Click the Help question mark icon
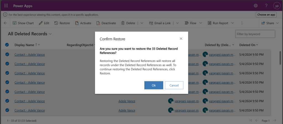Viewport: 283px width, 124px height. pos(266,6)
